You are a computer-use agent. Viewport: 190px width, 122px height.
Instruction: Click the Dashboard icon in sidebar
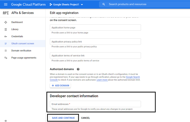pyautogui.click(x=6, y=22)
